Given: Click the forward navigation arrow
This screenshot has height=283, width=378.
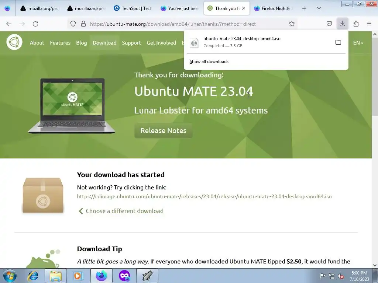Looking at the screenshot, I should pos(22,24).
